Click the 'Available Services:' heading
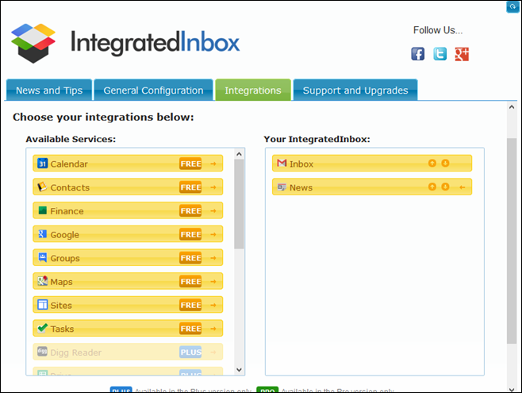 [71, 139]
